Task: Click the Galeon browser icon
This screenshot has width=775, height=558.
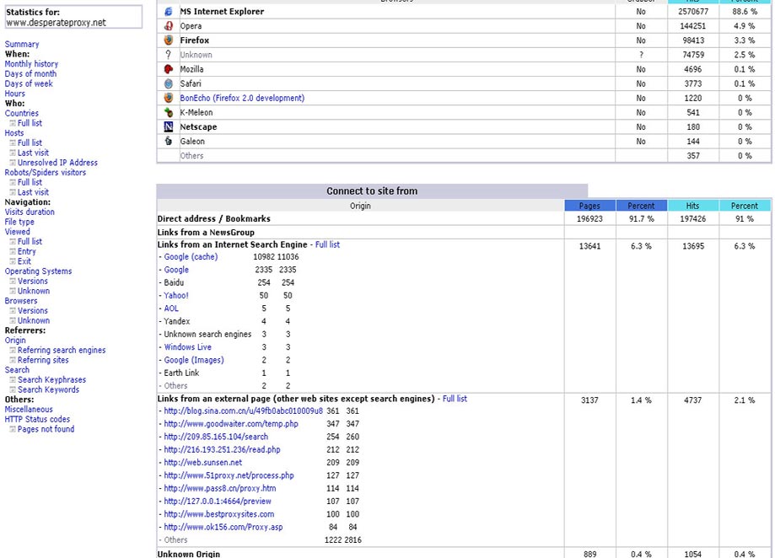Action: (x=169, y=142)
